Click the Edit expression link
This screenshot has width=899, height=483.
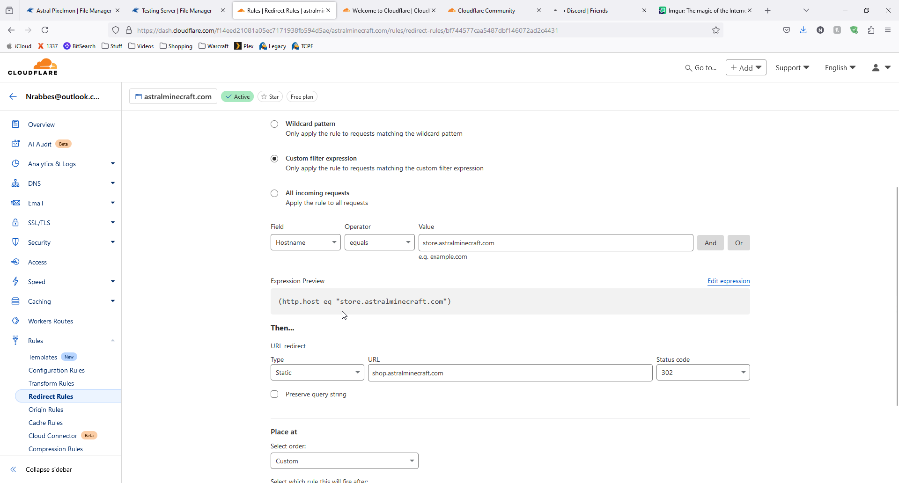pos(728,281)
